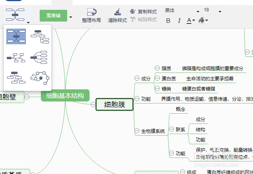253x174 pixels.
Task: Open structure dropdown arrow under layout icon
Action: (x=28, y=23)
